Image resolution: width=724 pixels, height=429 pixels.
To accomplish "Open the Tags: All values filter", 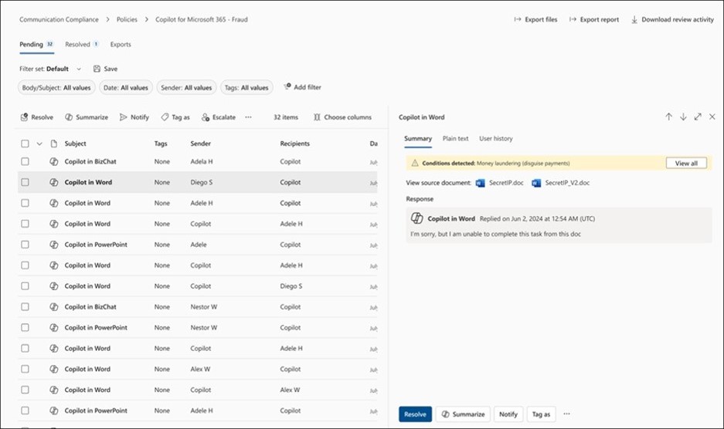I will pyautogui.click(x=246, y=87).
